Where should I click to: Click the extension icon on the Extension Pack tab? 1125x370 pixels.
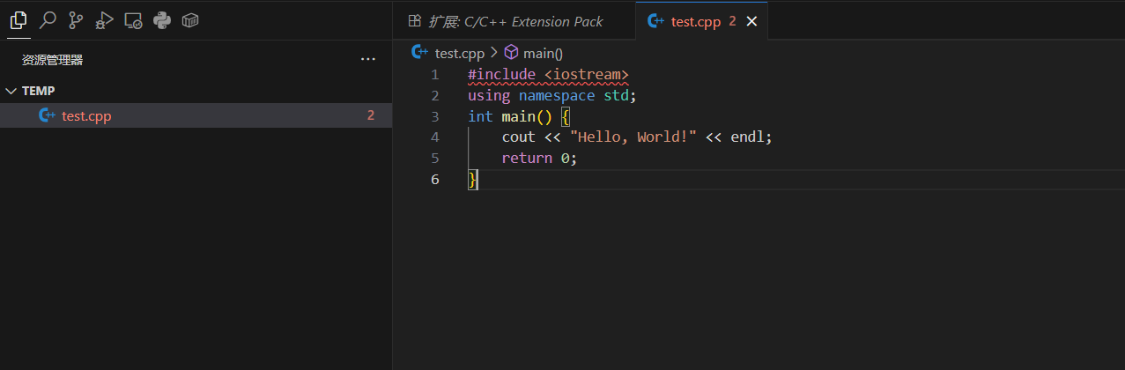click(414, 21)
